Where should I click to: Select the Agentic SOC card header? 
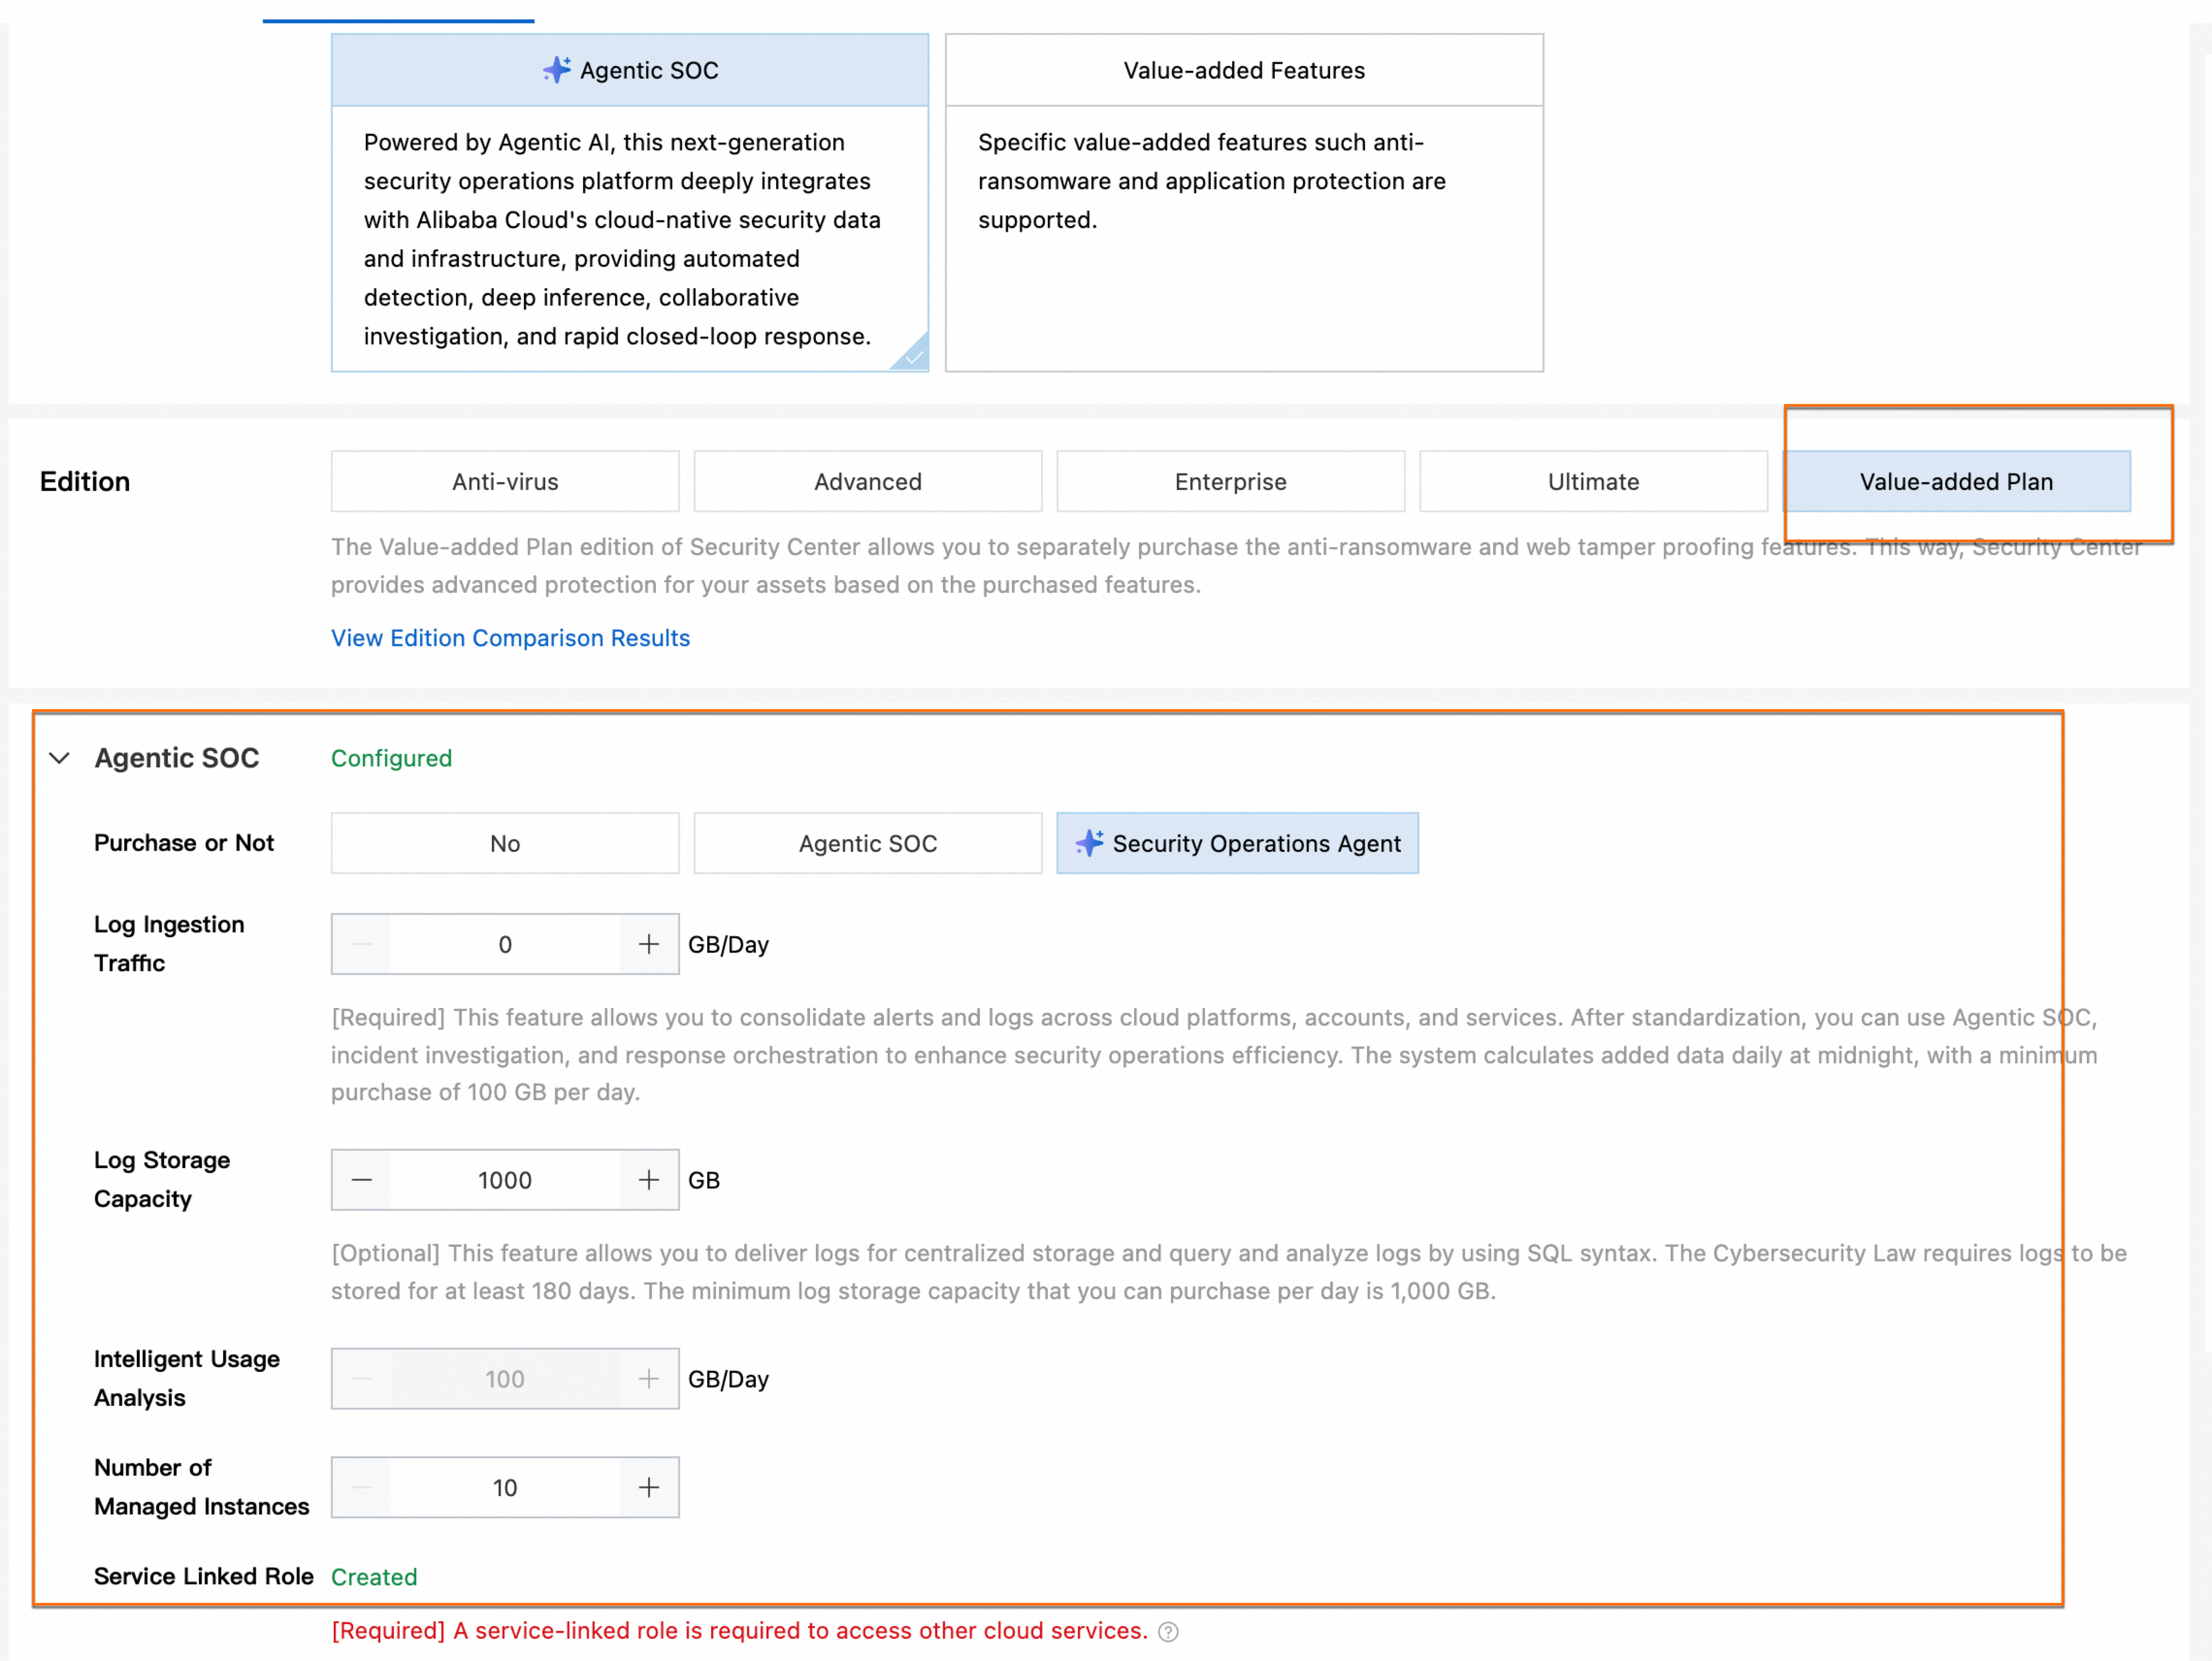[630, 70]
